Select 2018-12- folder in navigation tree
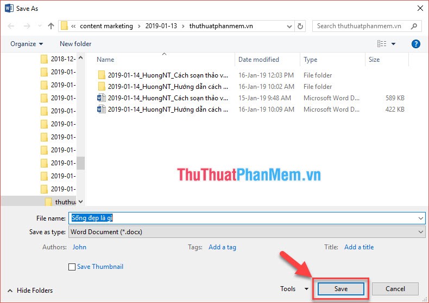Image resolution: width=429 pixels, height=303 pixels. (x=58, y=59)
